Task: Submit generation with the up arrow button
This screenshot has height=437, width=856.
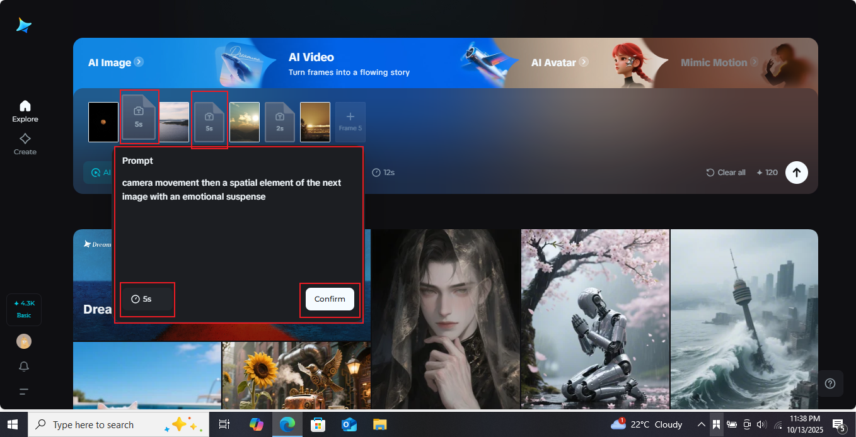Action: (x=797, y=173)
